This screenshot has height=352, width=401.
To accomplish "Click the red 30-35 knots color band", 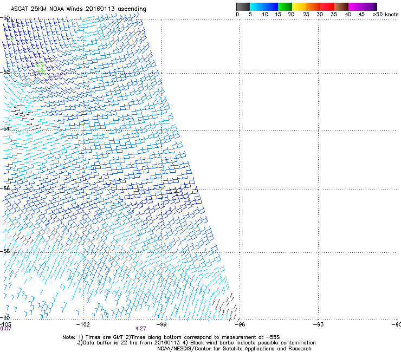I will [327, 6].
